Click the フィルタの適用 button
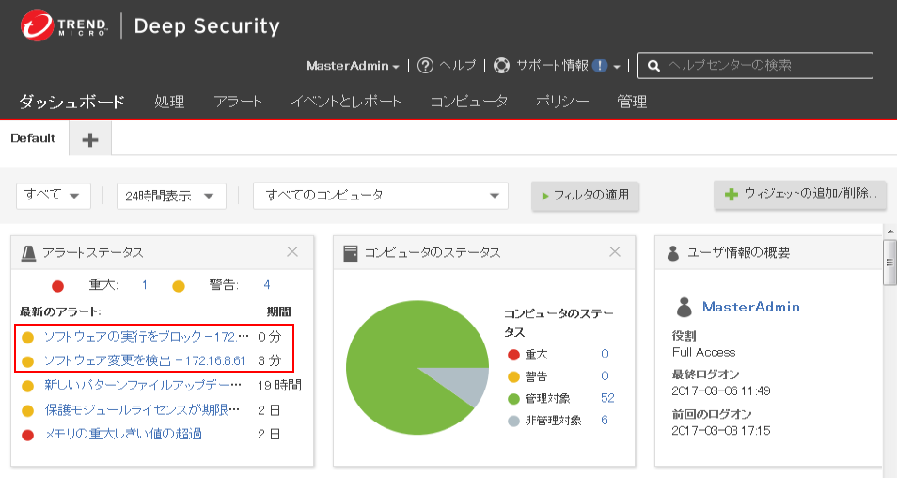897x478 pixels. pyautogui.click(x=585, y=196)
